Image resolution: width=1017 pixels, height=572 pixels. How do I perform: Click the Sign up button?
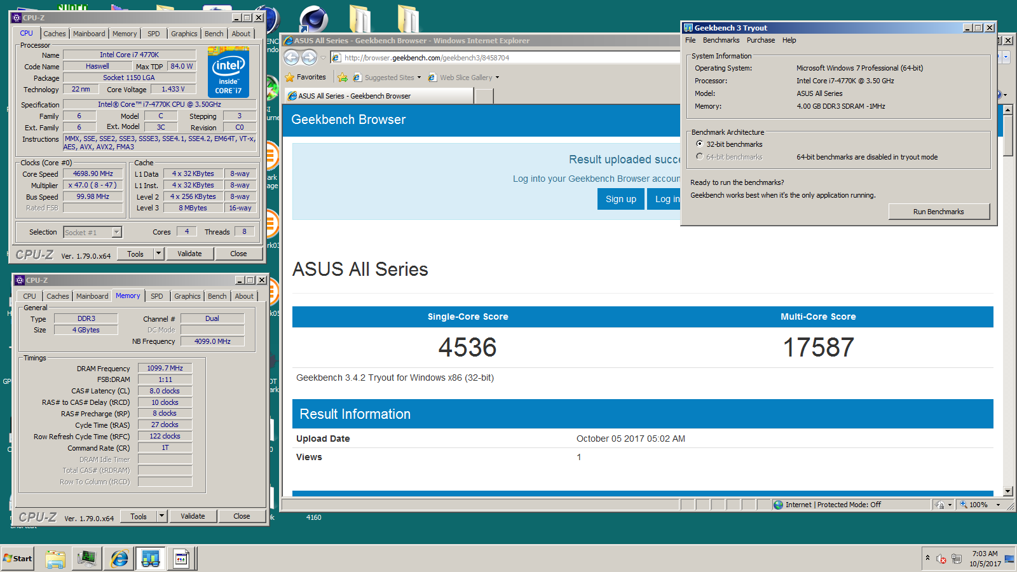pos(621,199)
